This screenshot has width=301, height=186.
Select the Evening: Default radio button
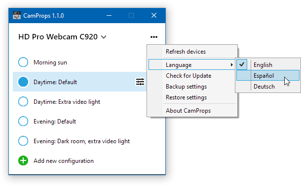tap(23, 122)
